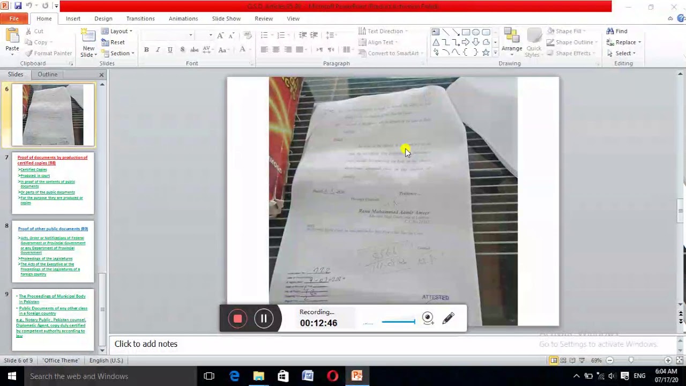
Task: Switch to Slide Sorter view
Action: coord(563,360)
